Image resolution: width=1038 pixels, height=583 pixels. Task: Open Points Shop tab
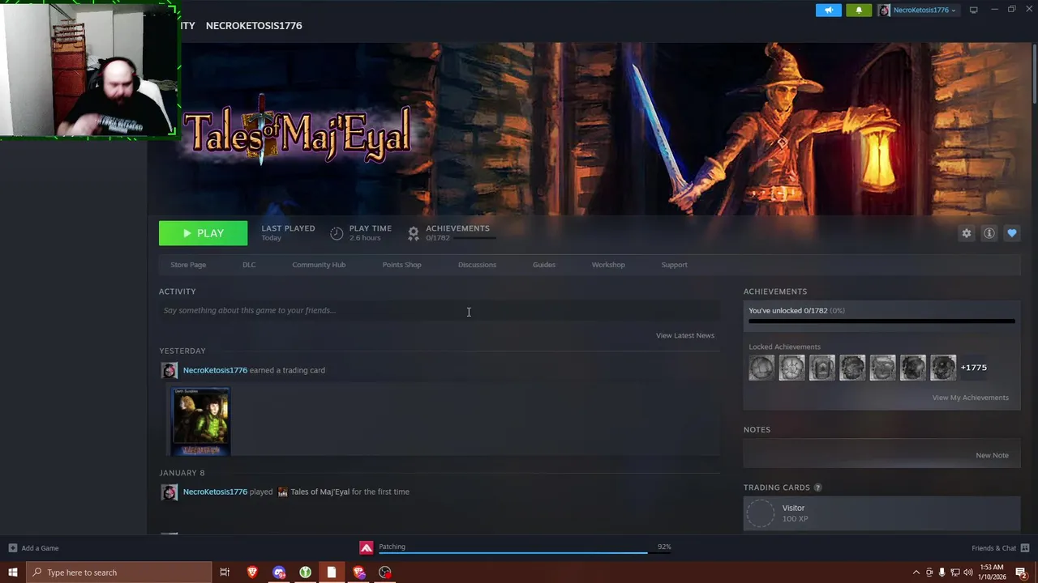coord(401,265)
